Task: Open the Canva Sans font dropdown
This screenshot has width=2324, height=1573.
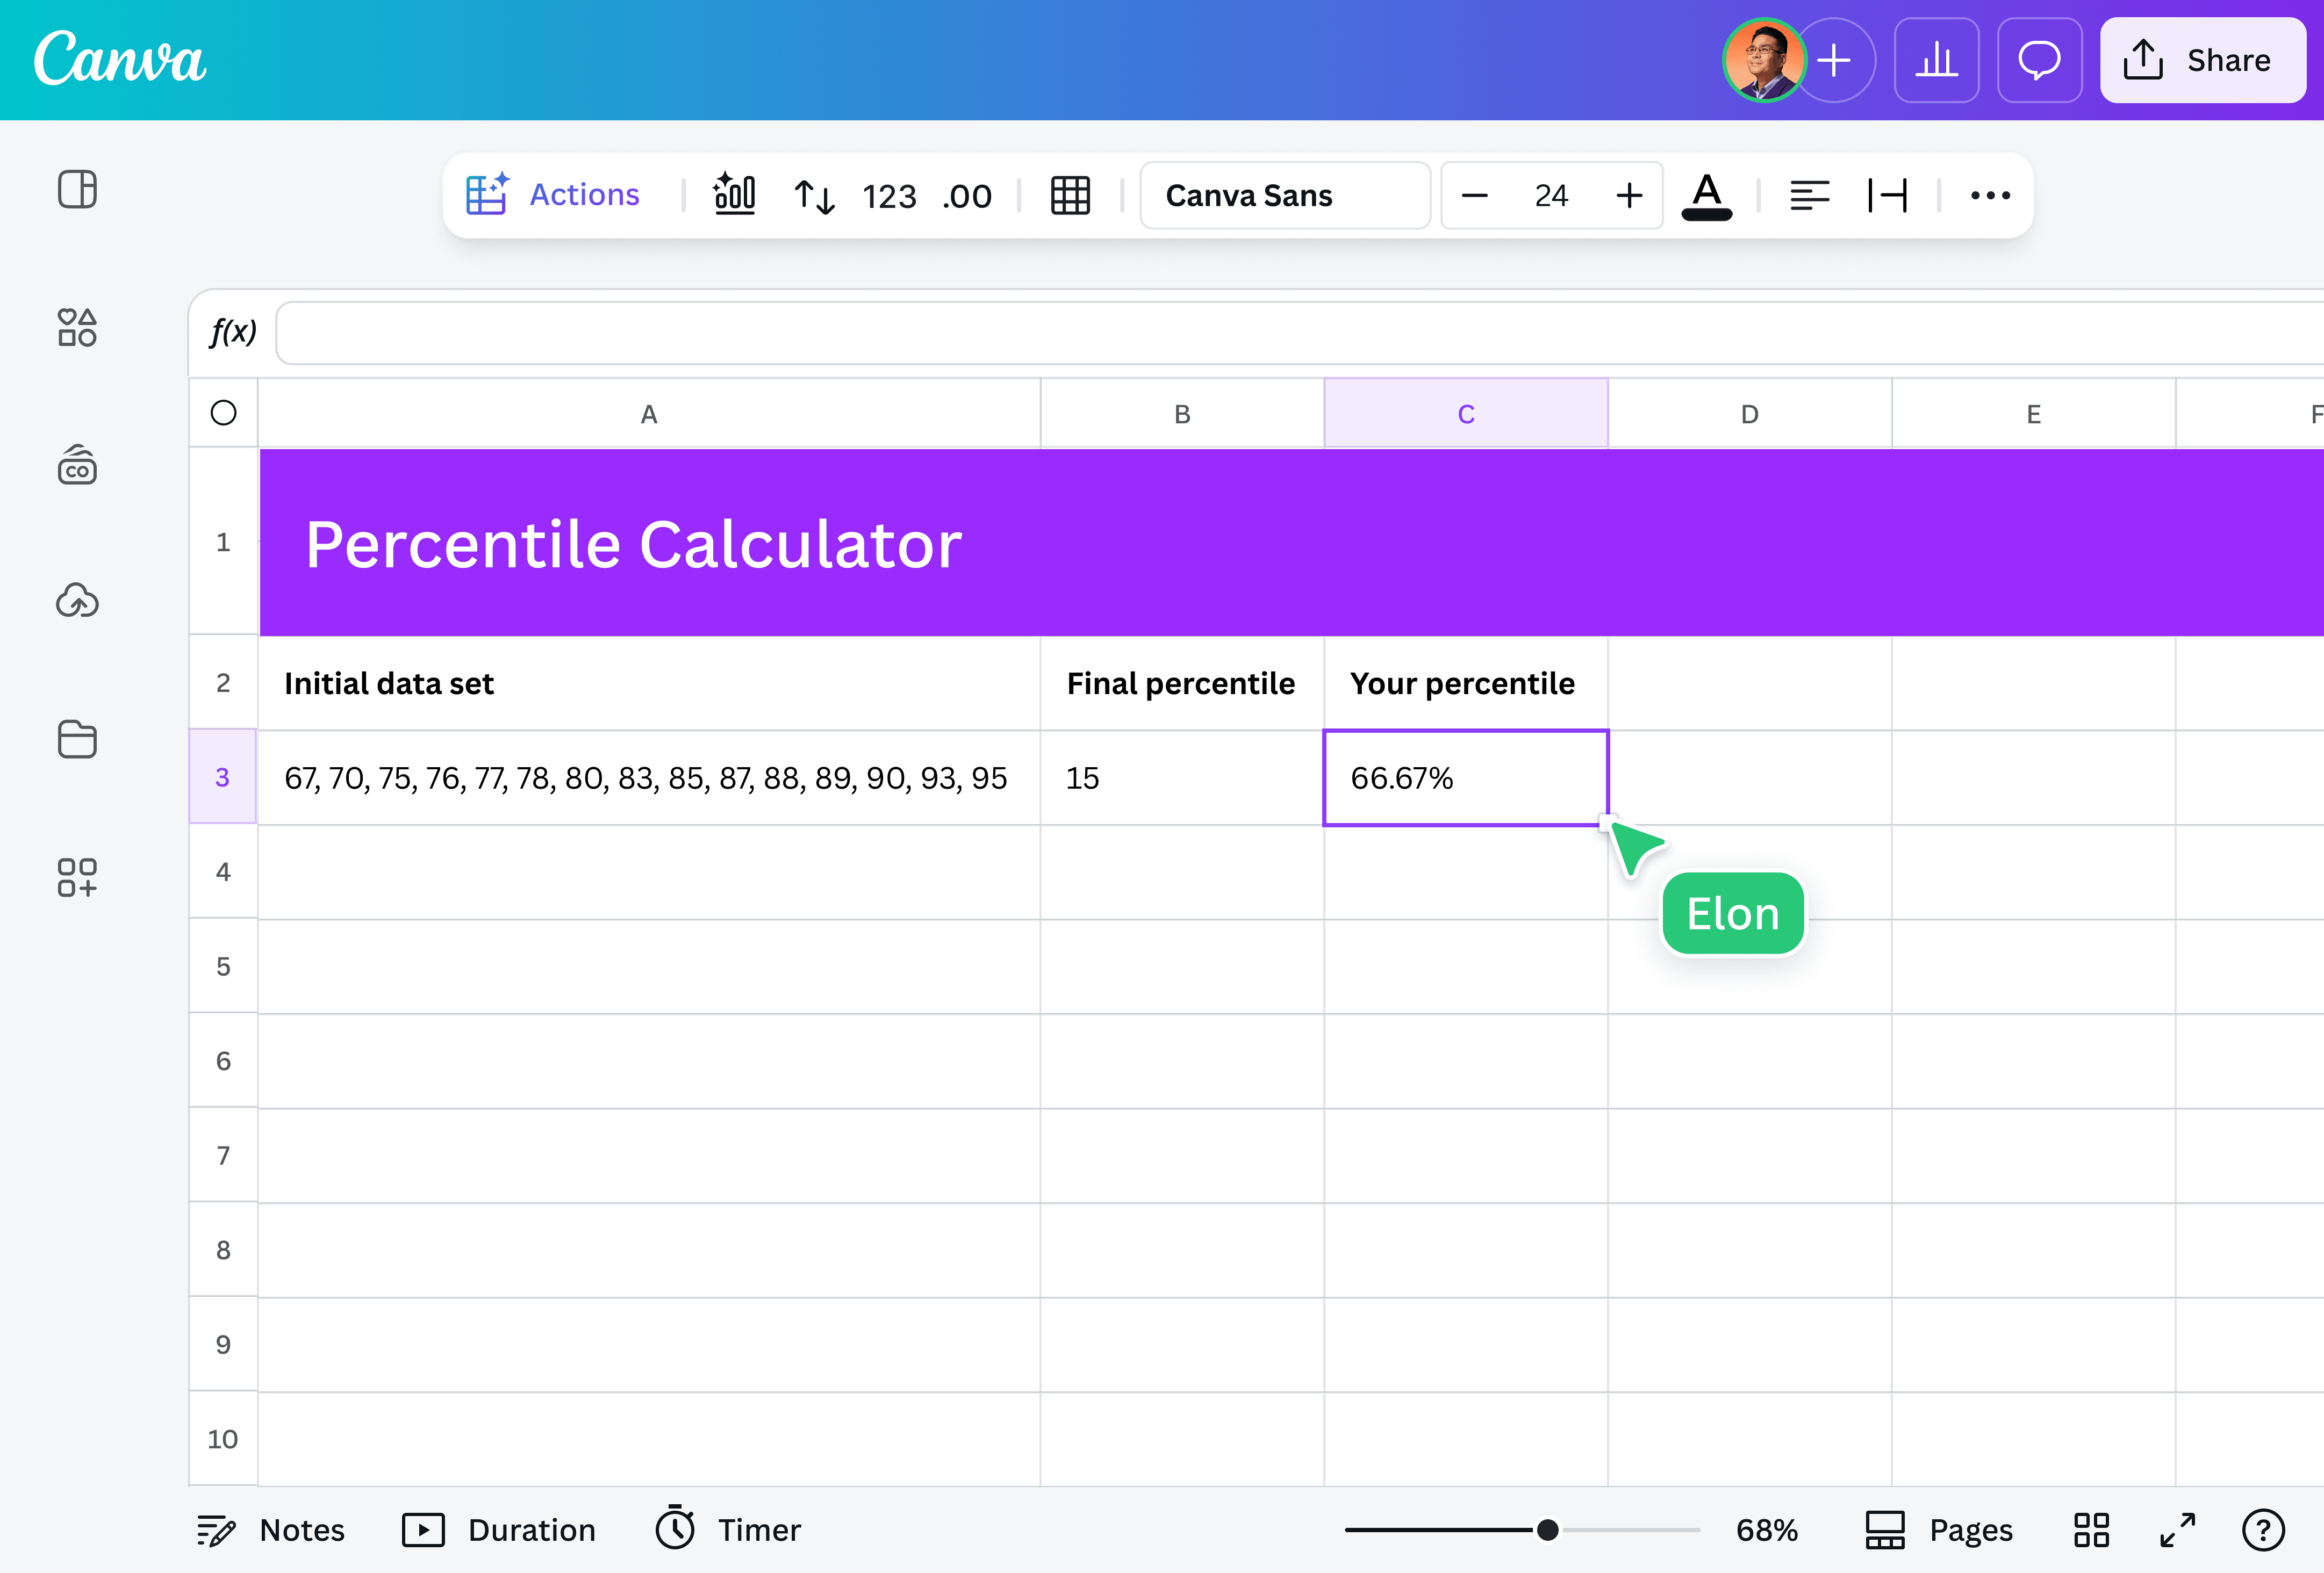Action: click(1285, 196)
